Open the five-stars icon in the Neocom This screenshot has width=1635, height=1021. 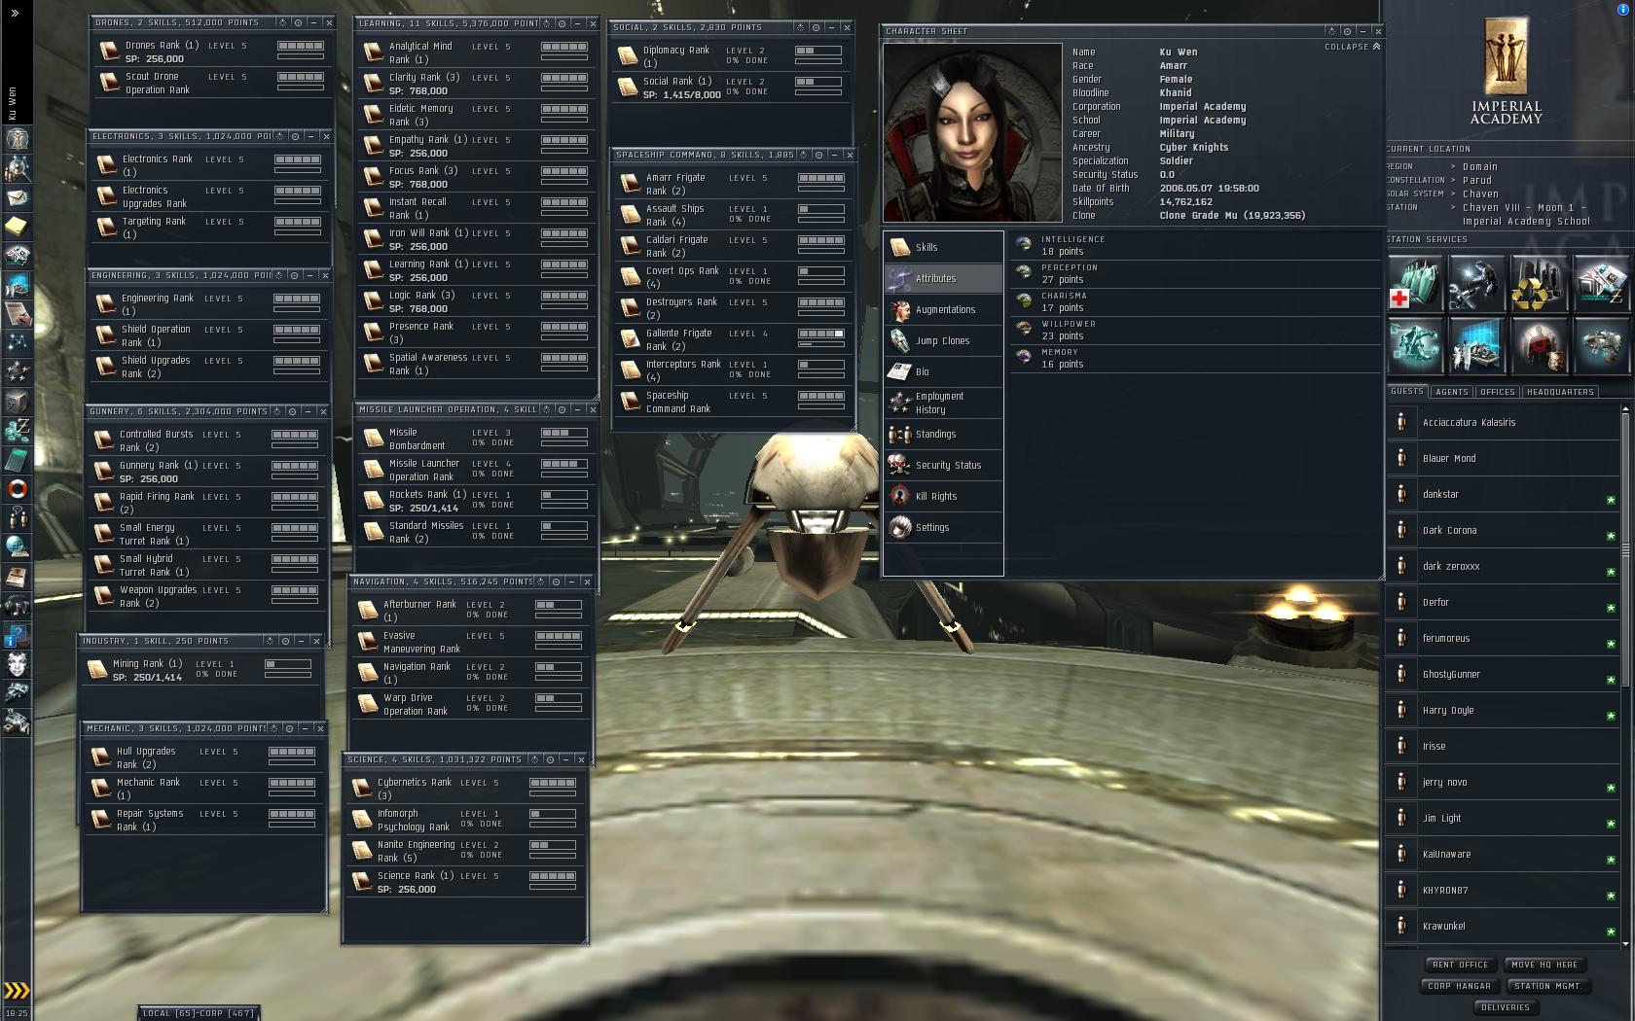pyautogui.click(x=17, y=371)
